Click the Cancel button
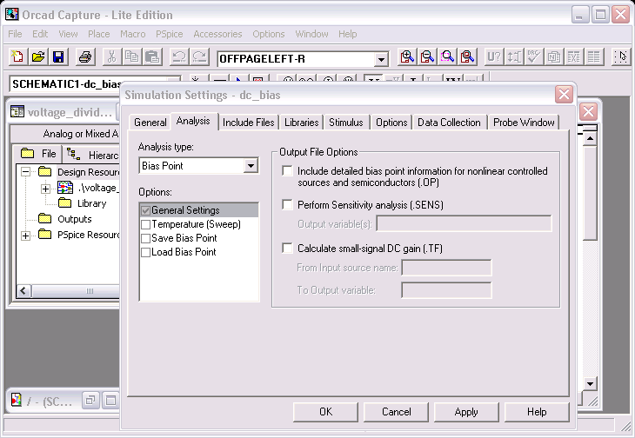Screen dimensions: 635x438 tap(396, 412)
